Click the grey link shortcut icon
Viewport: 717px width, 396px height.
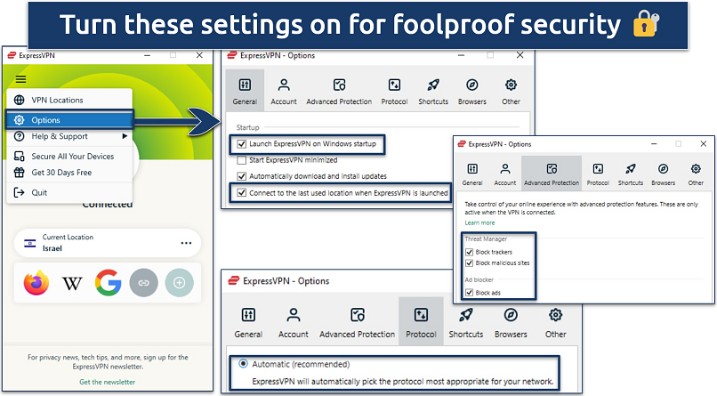[x=143, y=283]
